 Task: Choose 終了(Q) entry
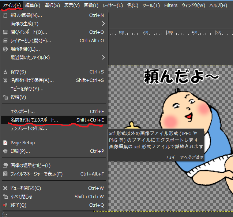(54, 205)
